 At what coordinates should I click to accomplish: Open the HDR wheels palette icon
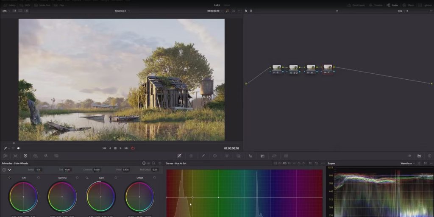point(36,156)
